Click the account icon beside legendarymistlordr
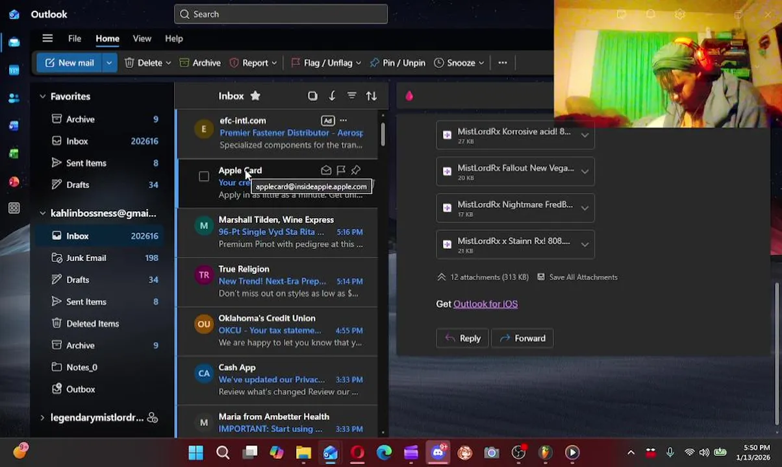Image resolution: width=782 pixels, height=467 pixels. [153, 418]
